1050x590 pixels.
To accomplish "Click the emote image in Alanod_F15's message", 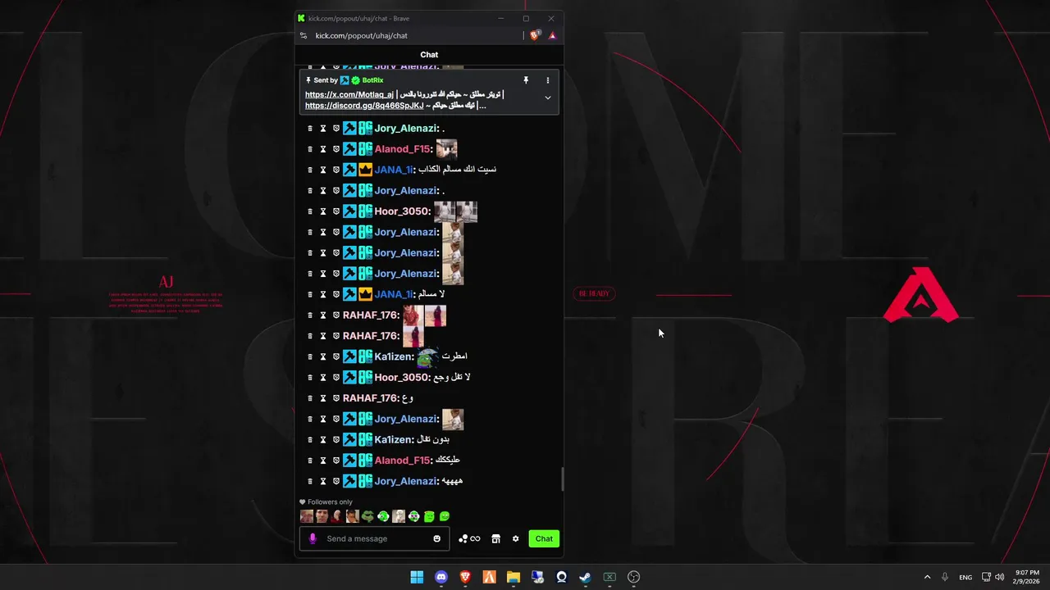I will [x=446, y=149].
